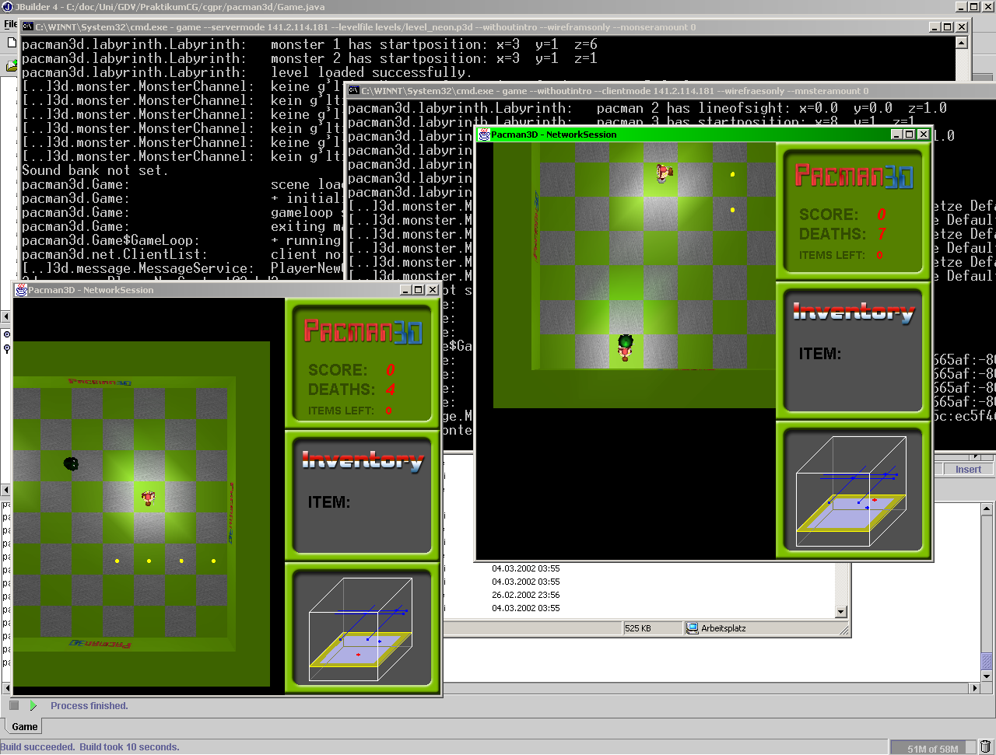This screenshot has width=996, height=755.
Task: Click left Pacman3D window's Java icon
Action: [21, 290]
